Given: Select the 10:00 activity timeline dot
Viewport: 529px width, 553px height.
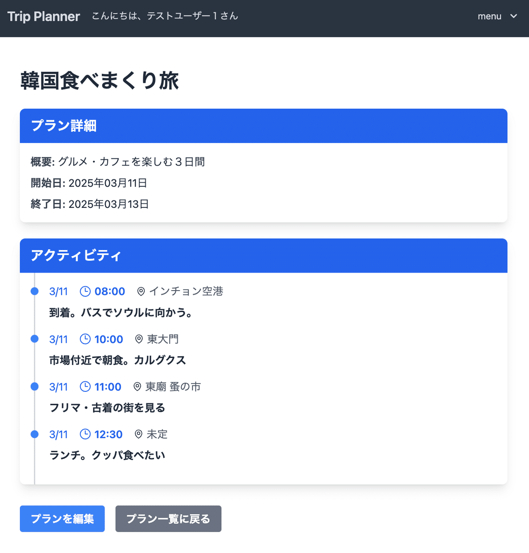Looking at the screenshot, I should [34, 339].
